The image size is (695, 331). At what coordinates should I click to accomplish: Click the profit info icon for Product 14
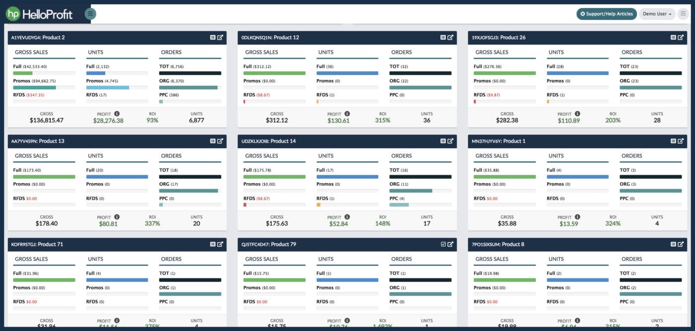pos(347,217)
